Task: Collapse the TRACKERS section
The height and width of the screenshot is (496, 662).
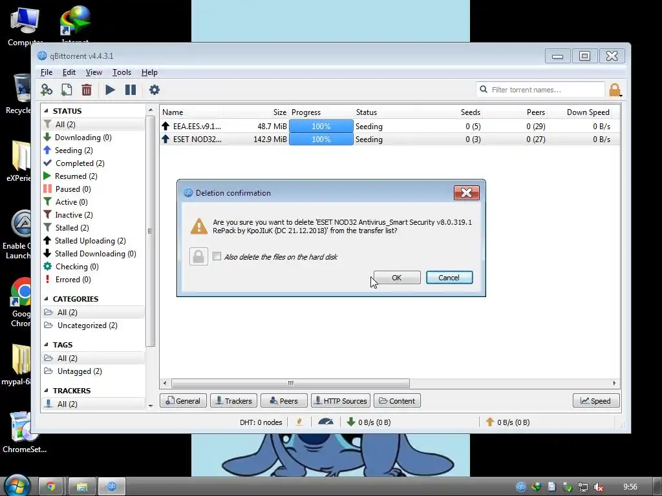Action: [x=46, y=391]
